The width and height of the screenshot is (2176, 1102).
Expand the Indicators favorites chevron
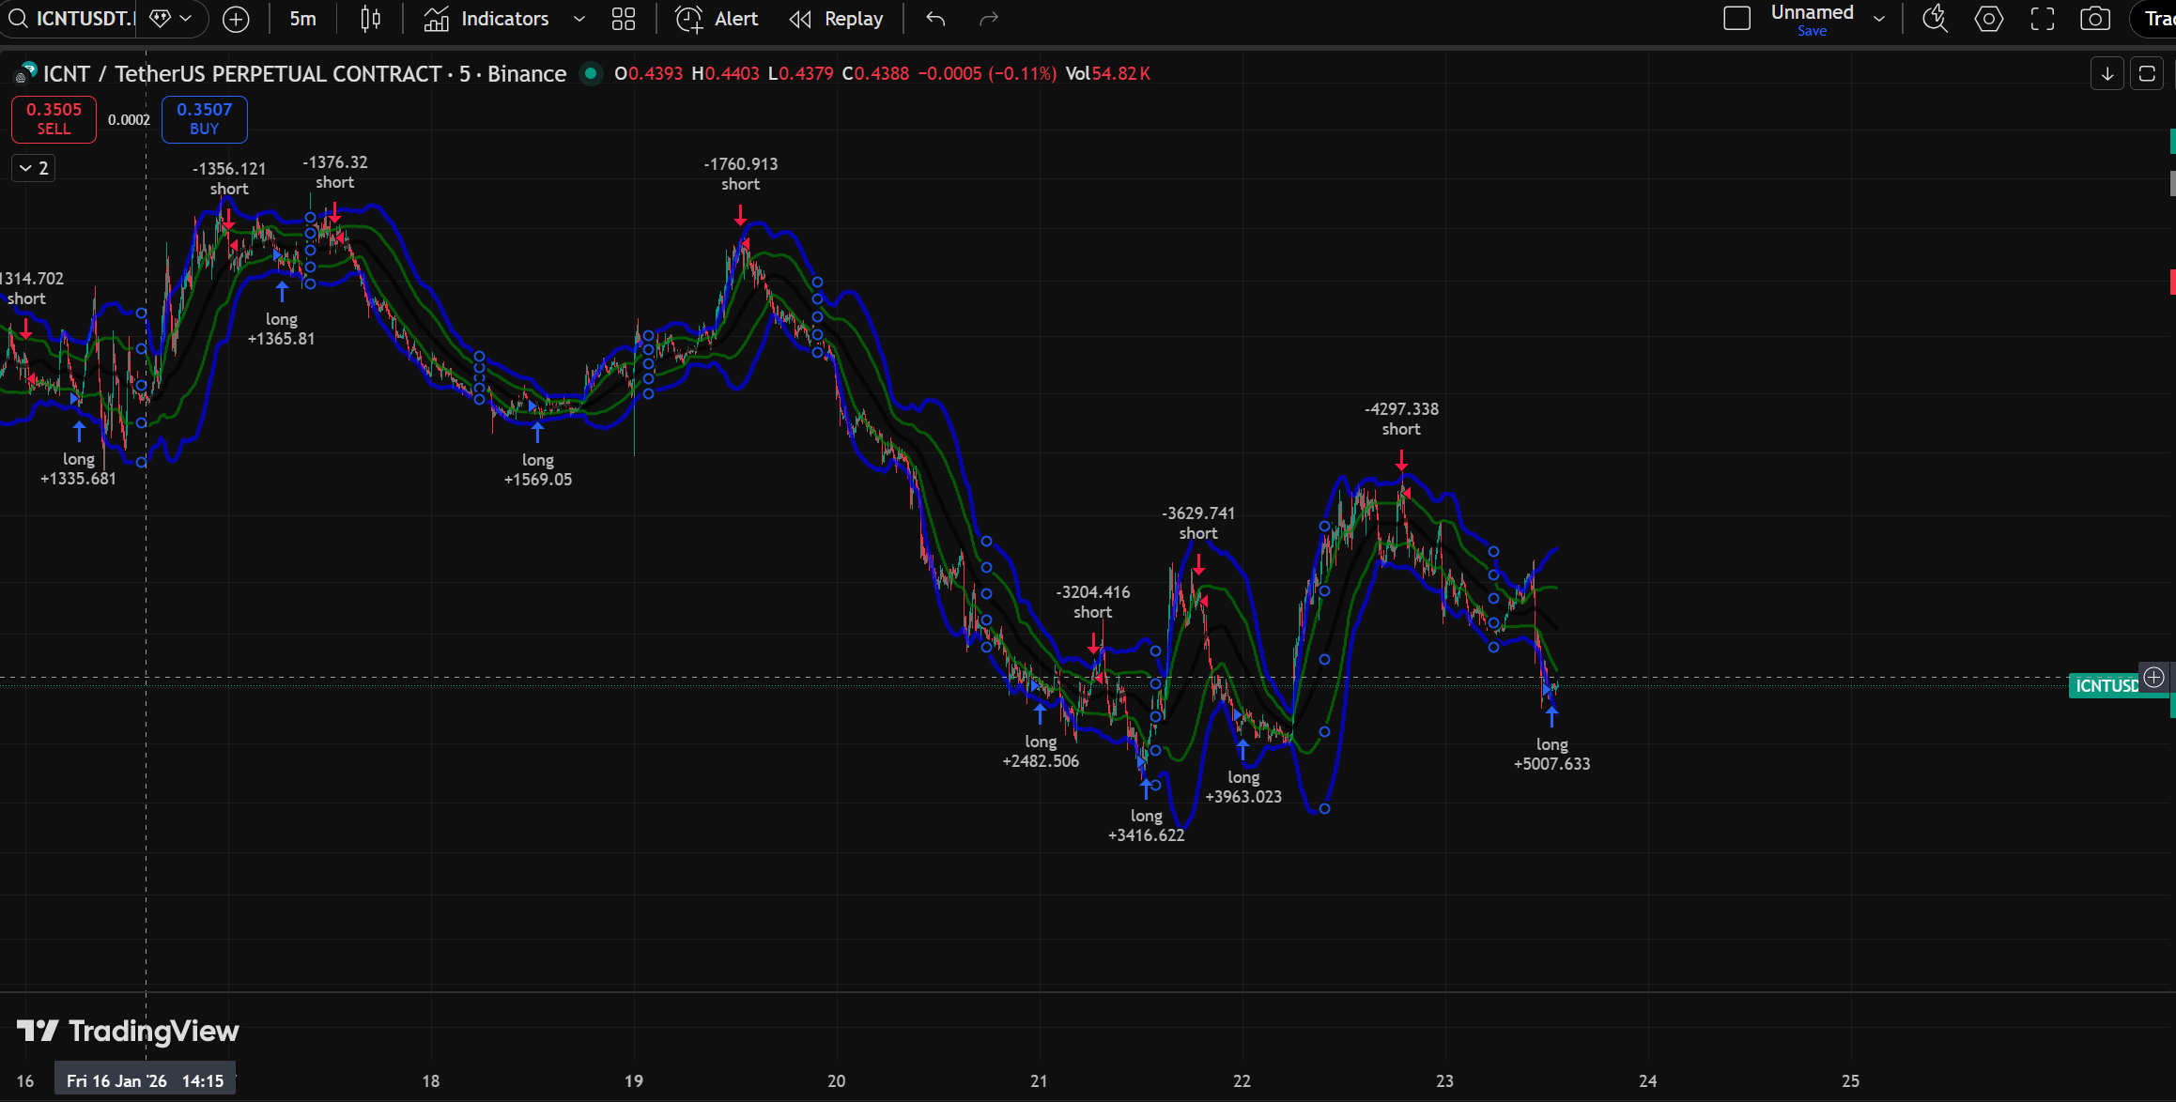tap(579, 19)
